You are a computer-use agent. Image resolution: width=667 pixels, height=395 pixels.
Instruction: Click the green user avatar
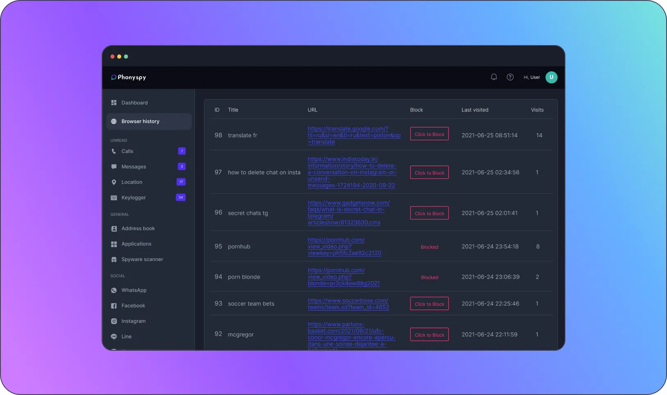pyautogui.click(x=551, y=77)
